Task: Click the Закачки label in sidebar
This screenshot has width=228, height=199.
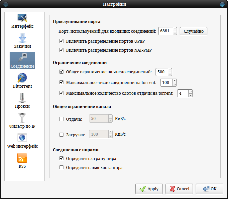Action: [x=22, y=46]
